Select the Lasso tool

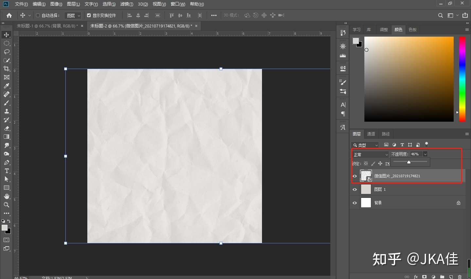[x=7, y=52]
